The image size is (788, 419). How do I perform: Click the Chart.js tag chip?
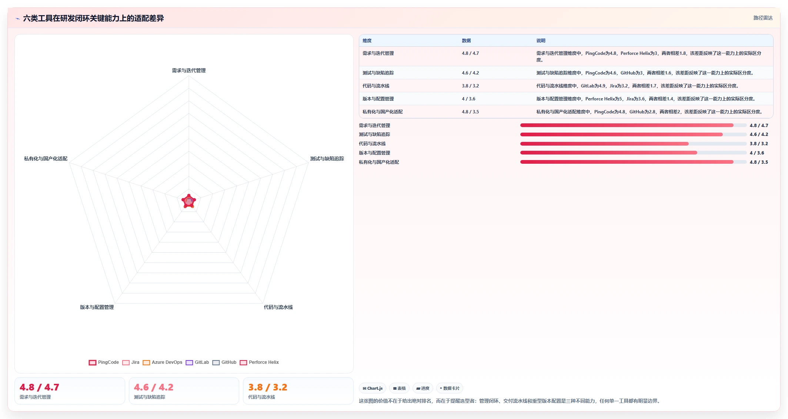(373, 388)
